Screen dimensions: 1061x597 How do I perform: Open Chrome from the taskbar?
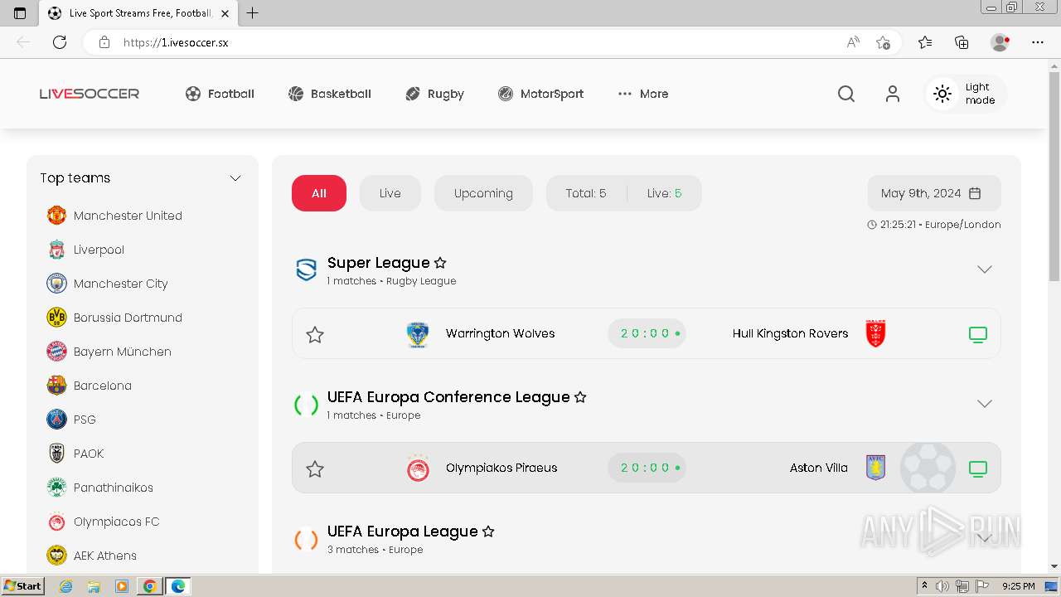[150, 586]
